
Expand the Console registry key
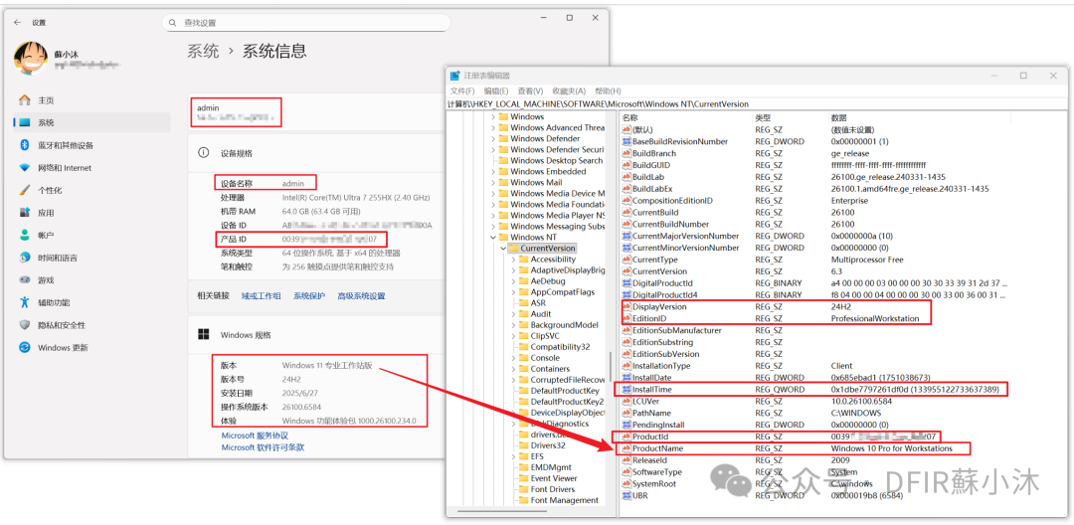(x=513, y=357)
